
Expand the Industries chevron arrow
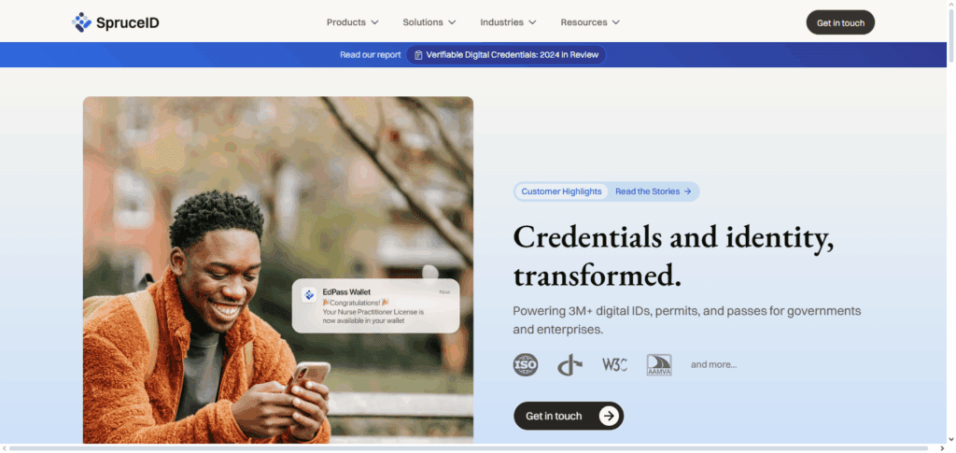(x=532, y=22)
